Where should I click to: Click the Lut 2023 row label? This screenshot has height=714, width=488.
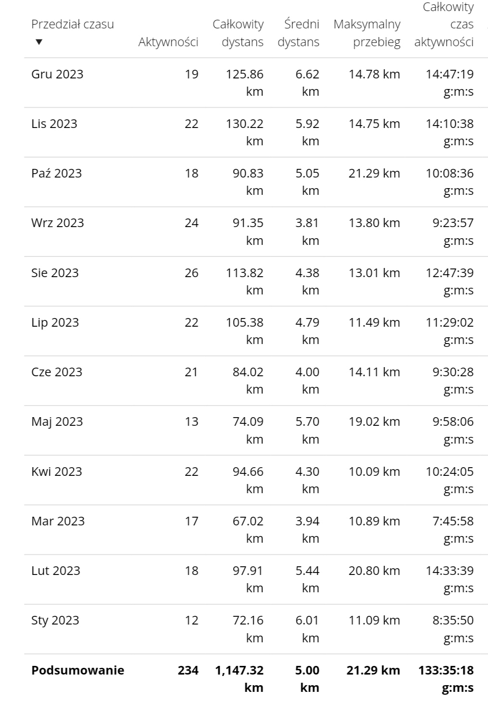(x=56, y=571)
